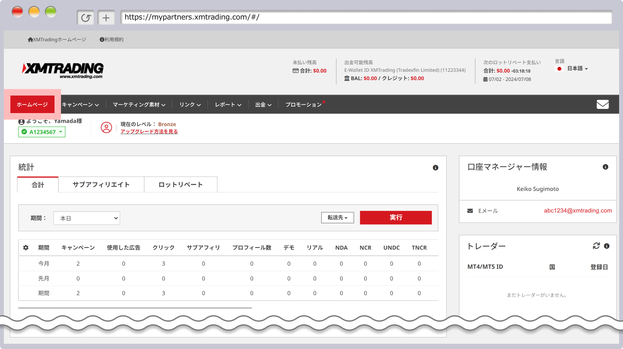Open the 利用規約 terms link

coord(112,40)
